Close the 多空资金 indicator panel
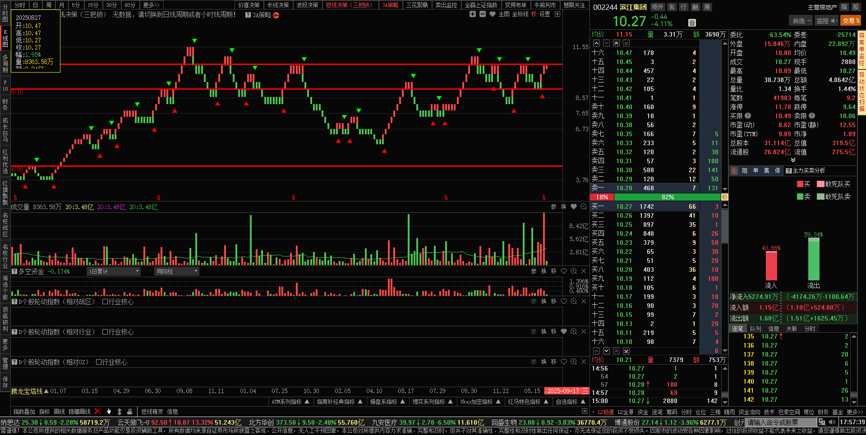 point(584,271)
